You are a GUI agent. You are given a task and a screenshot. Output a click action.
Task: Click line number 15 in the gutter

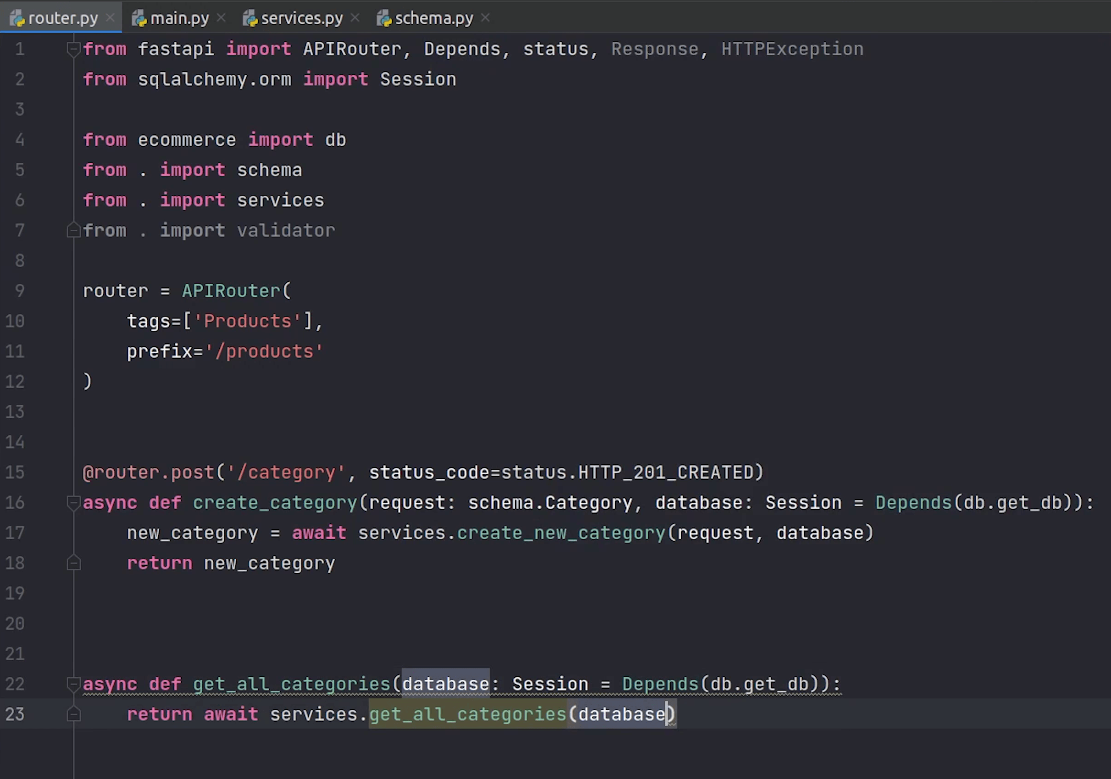pyautogui.click(x=15, y=472)
